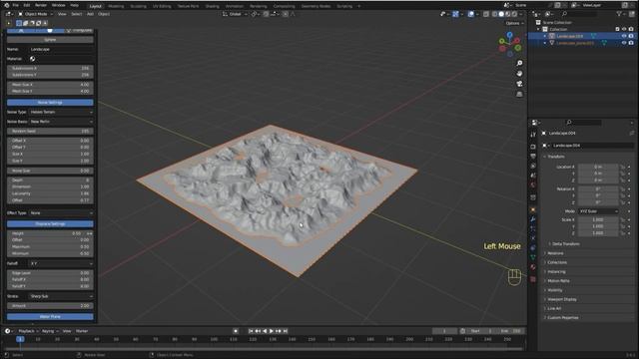Open rotation Mode XYZ Euler dropdown

[598, 211]
